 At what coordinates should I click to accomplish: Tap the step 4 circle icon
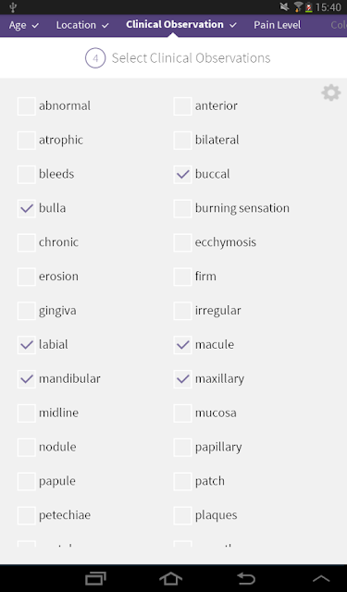pos(95,58)
